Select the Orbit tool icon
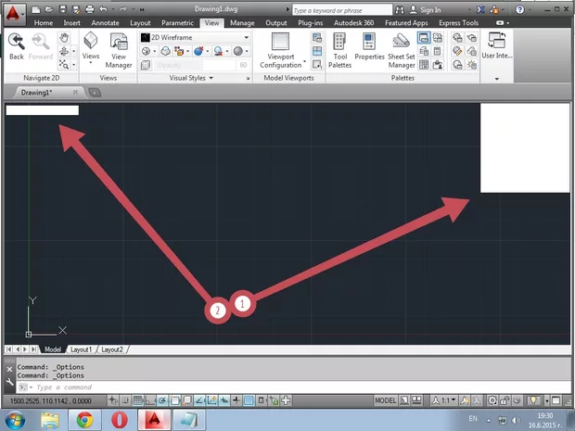The width and height of the screenshot is (575, 431). [x=64, y=51]
